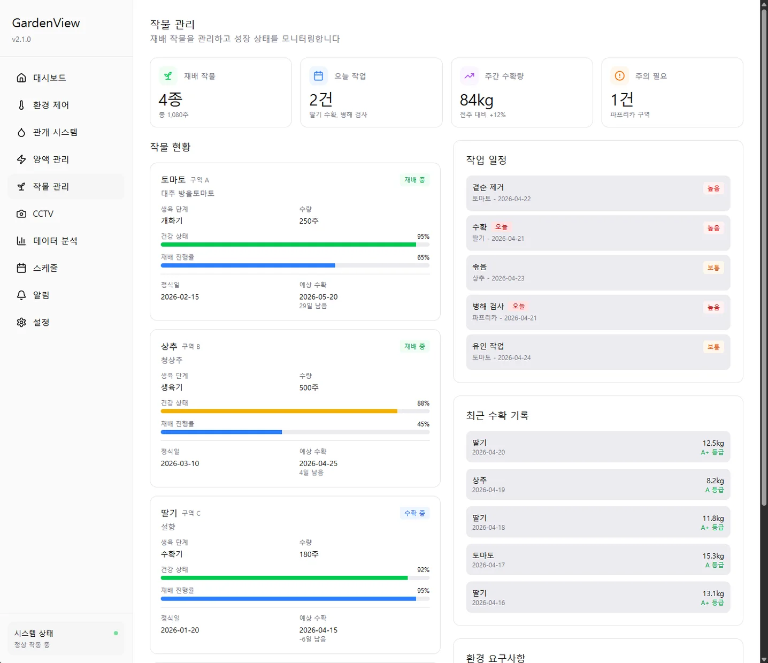The image size is (768, 663).
Task: Click 딸기 재배 진행률 blue progress bar
Action: pyautogui.click(x=295, y=599)
